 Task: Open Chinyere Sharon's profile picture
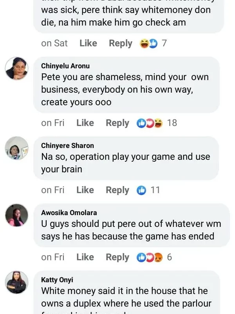[x=16, y=148]
